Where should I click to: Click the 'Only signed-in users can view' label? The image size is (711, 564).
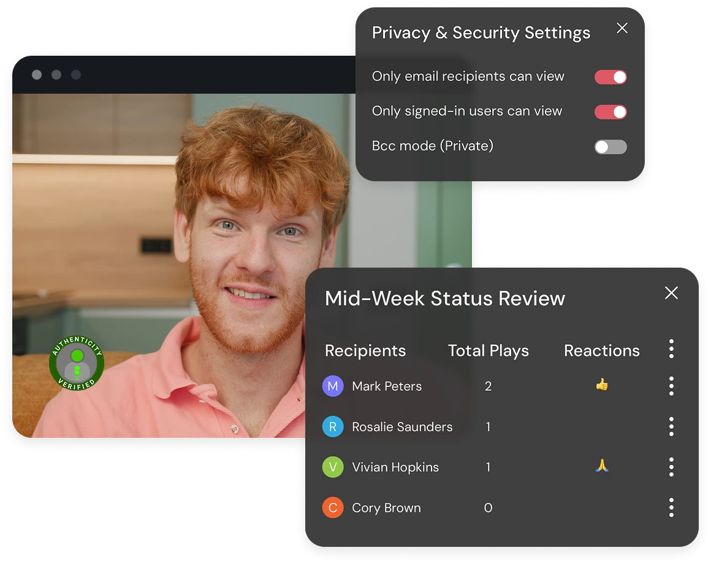467,111
